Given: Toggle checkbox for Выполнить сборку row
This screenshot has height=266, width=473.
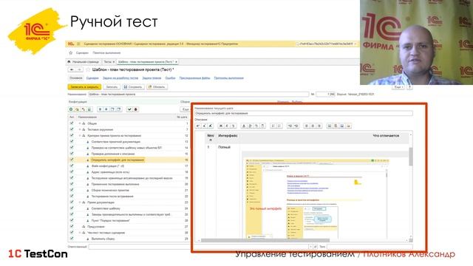Looking at the screenshot, I should (72, 239).
